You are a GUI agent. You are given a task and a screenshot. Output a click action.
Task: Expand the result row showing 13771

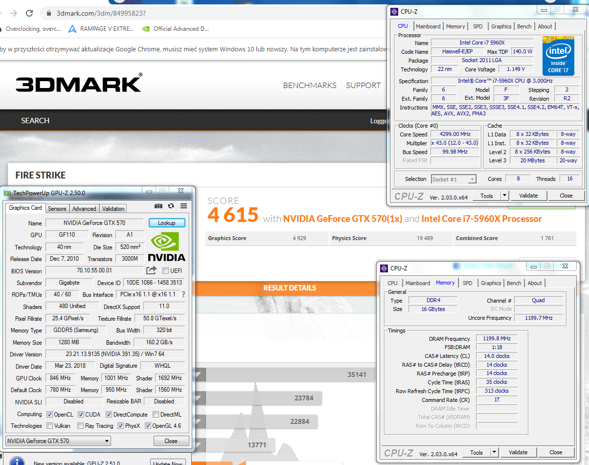point(199,445)
